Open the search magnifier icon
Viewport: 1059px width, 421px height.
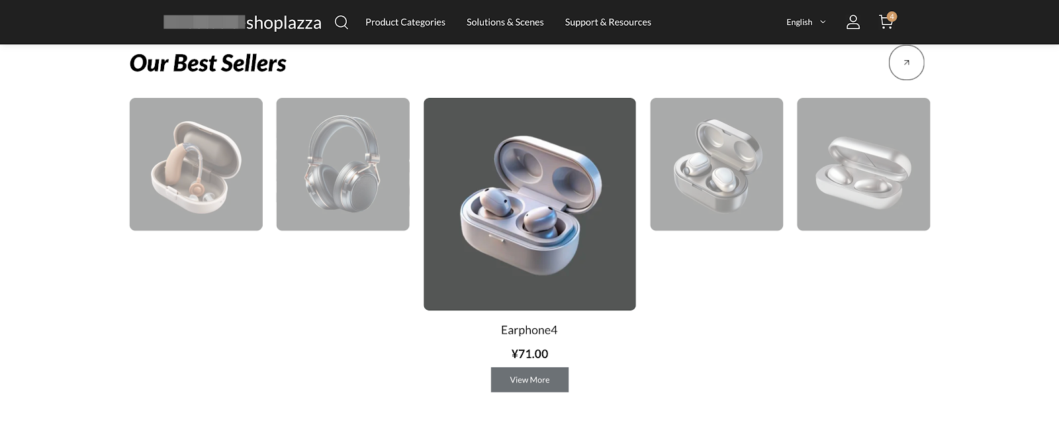pyautogui.click(x=341, y=23)
